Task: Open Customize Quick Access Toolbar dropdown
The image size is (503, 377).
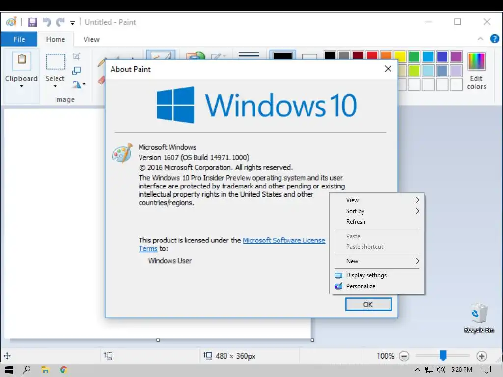Action: click(73, 23)
